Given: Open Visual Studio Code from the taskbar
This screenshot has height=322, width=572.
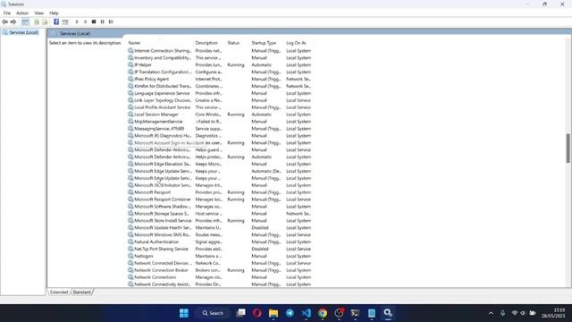Looking at the screenshot, I should pyautogui.click(x=306, y=313).
